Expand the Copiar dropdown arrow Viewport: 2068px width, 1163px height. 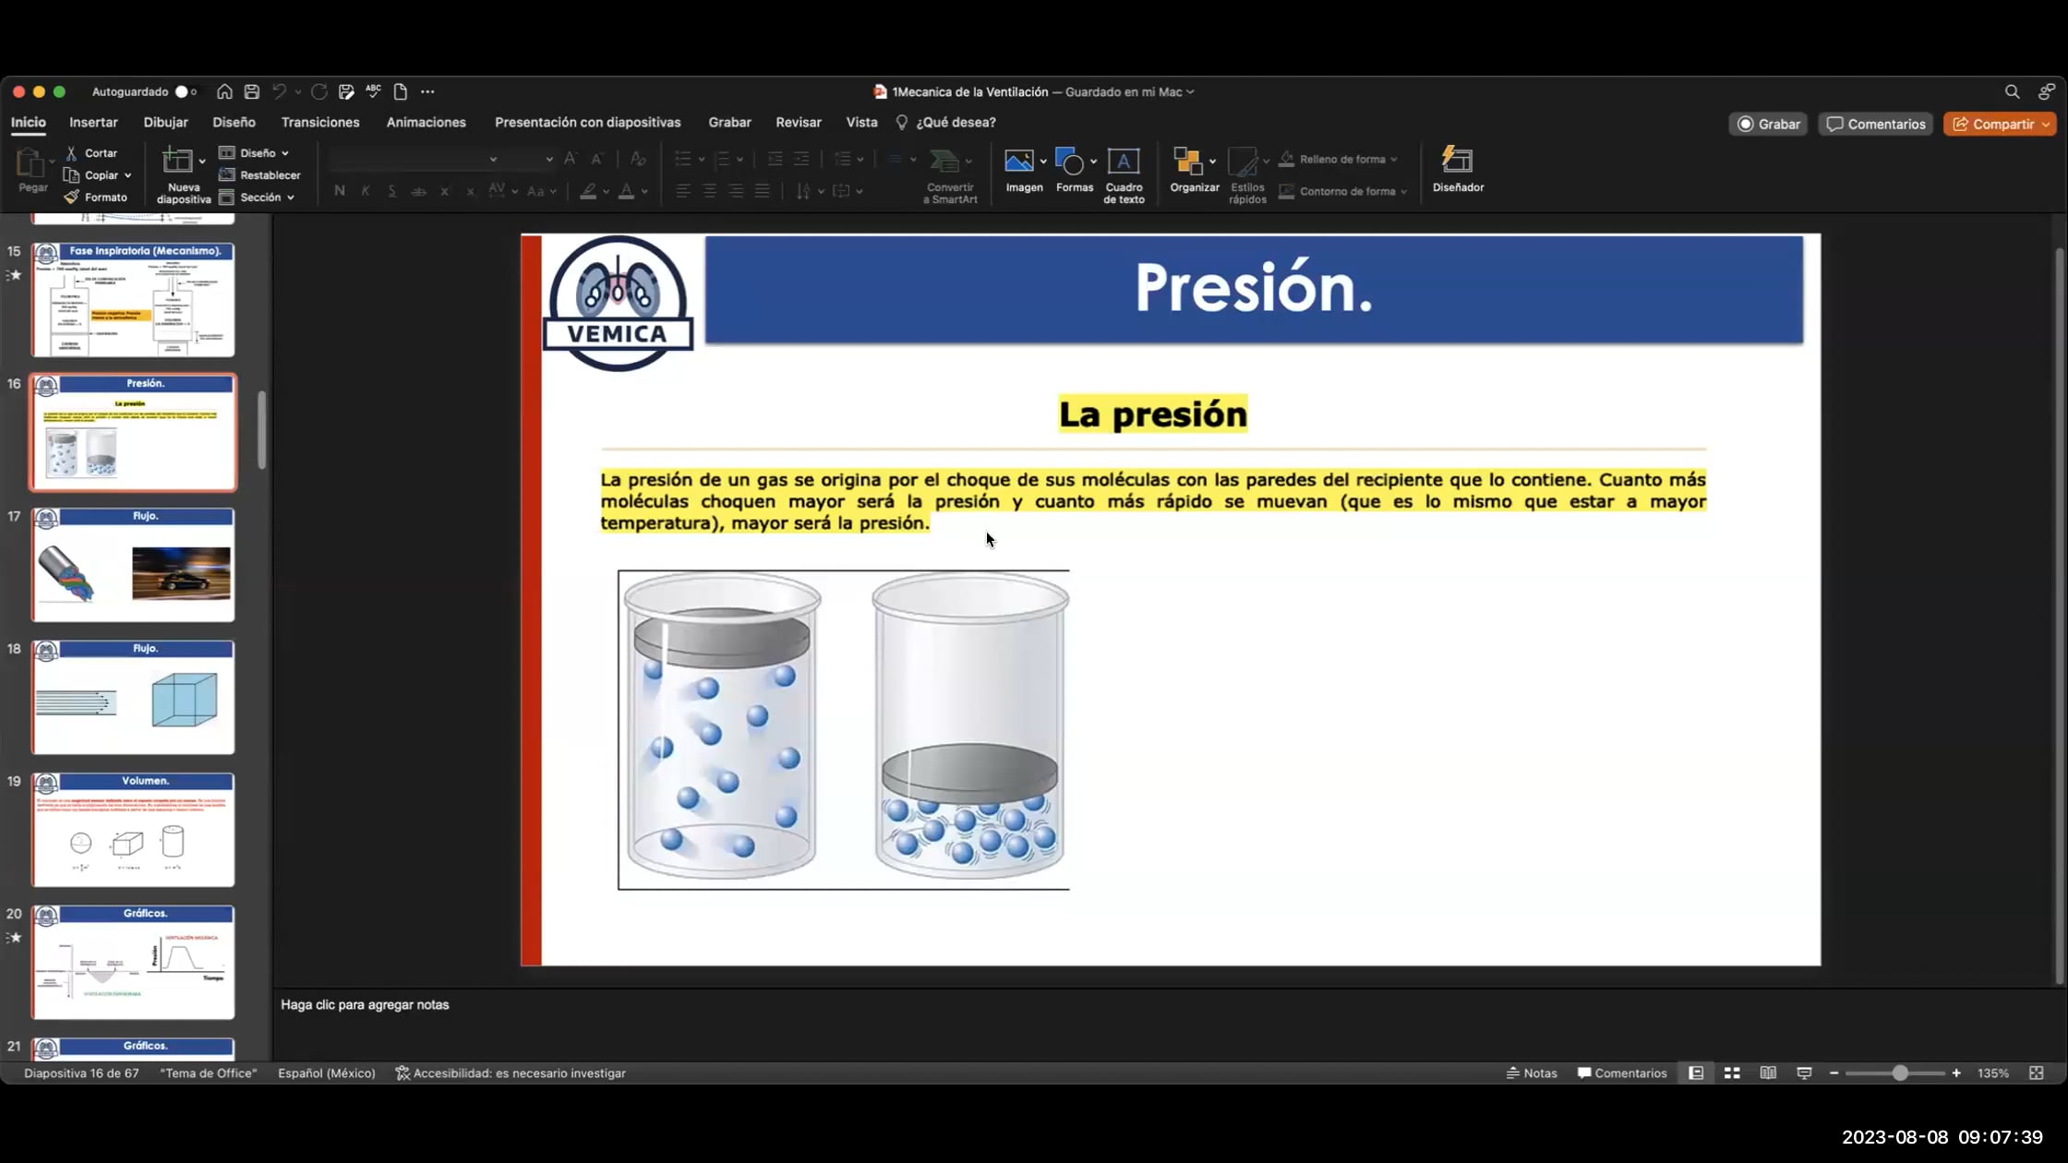tap(128, 175)
